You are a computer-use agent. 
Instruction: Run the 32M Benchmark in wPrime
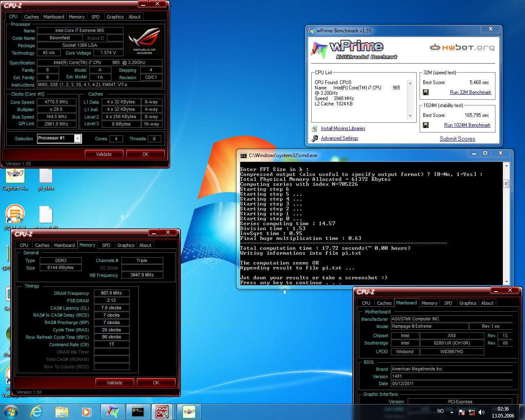tap(470, 92)
